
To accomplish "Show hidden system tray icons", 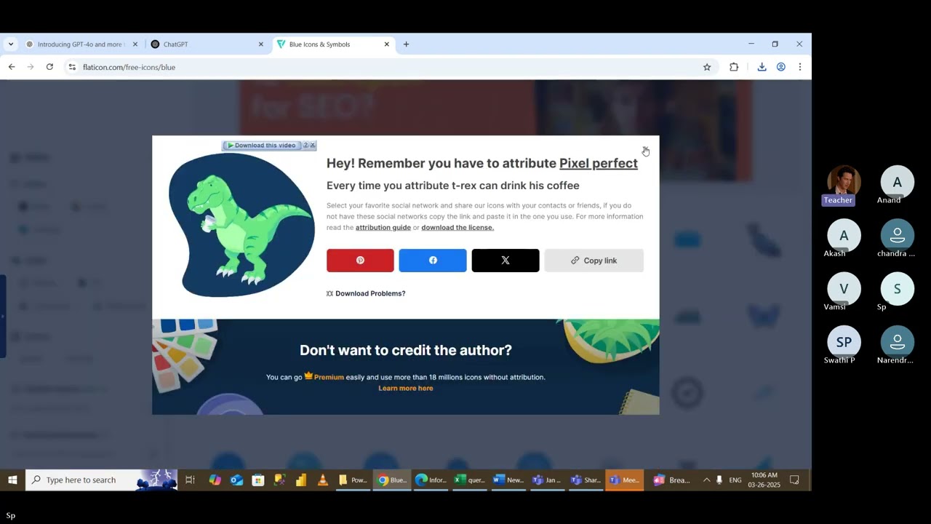I will coord(706,480).
